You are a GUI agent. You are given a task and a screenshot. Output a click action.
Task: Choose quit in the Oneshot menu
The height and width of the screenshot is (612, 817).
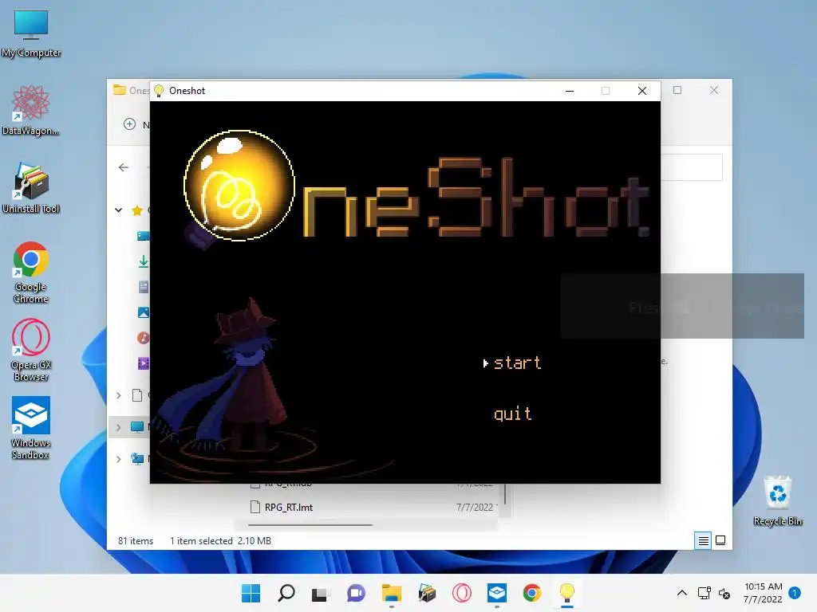pyautogui.click(x=513, y=414)
